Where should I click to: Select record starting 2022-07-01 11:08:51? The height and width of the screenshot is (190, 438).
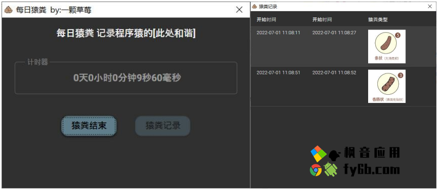[x=344, y=86]
